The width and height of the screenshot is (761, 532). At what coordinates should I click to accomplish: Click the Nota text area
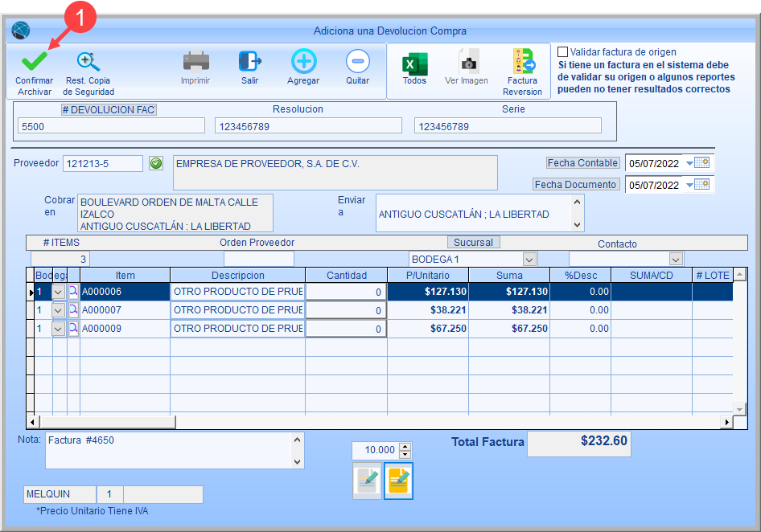(x=169, y=451)
